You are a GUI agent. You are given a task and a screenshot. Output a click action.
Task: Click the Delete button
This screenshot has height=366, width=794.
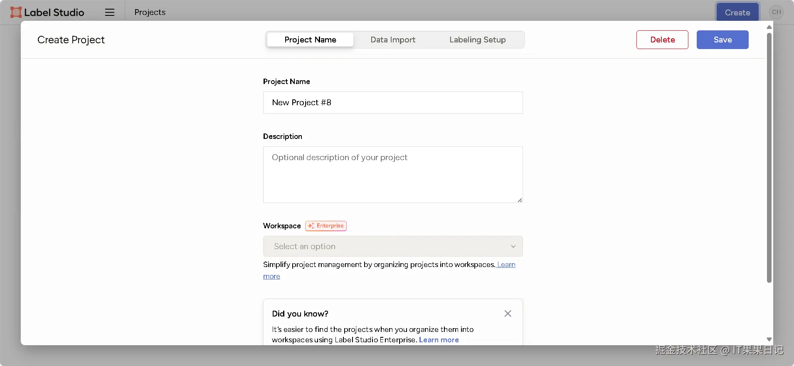click(662, 40)
